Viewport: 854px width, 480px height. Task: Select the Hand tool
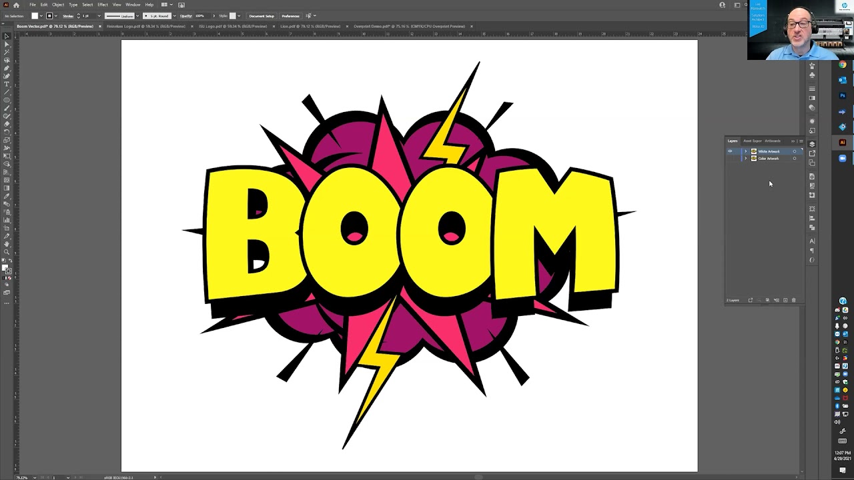(7, 245)
